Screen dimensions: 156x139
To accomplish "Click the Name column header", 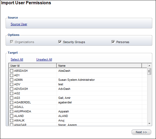I will click(99, 66).
